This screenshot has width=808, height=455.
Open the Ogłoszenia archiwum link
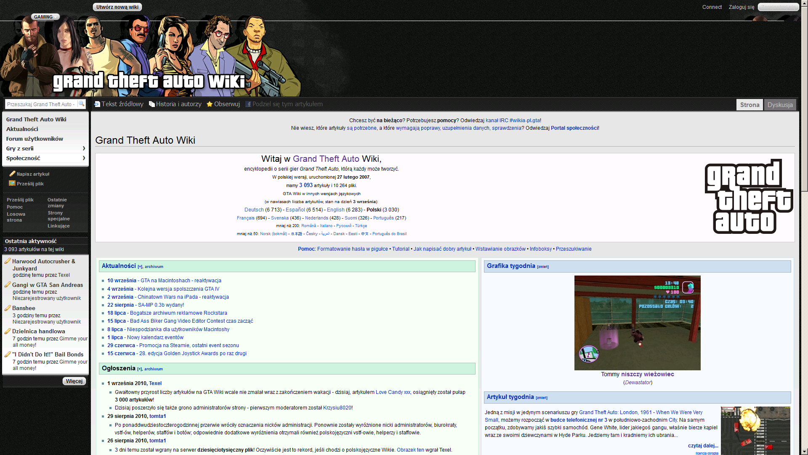tap(154, 369)
